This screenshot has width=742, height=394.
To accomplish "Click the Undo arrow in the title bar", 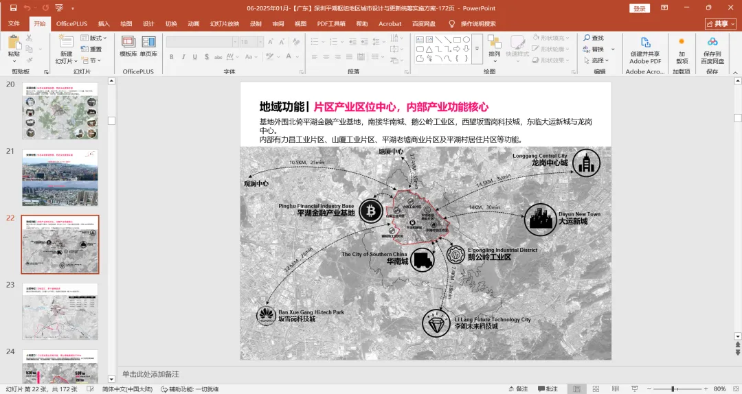I will pyautogui.click(x=27, y=8).
